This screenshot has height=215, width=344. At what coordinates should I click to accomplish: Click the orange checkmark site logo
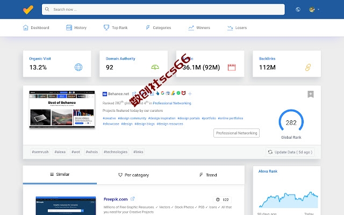pyautogui.click(x=28, y=10)
